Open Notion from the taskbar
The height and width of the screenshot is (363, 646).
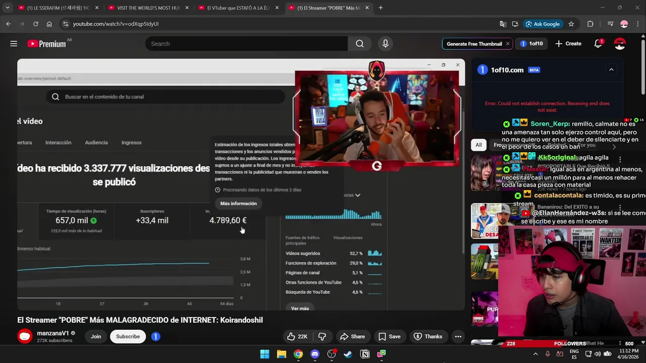[365, 354]
